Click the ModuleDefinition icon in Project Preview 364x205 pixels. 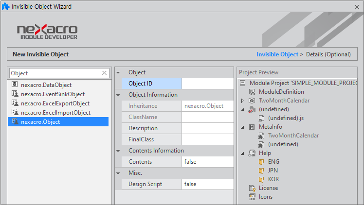pyautogui.click(x=252, y=92)
